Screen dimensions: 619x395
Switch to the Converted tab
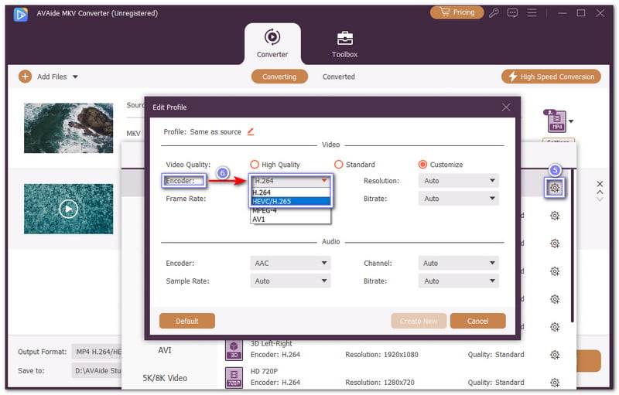click(x=338, y=77)
